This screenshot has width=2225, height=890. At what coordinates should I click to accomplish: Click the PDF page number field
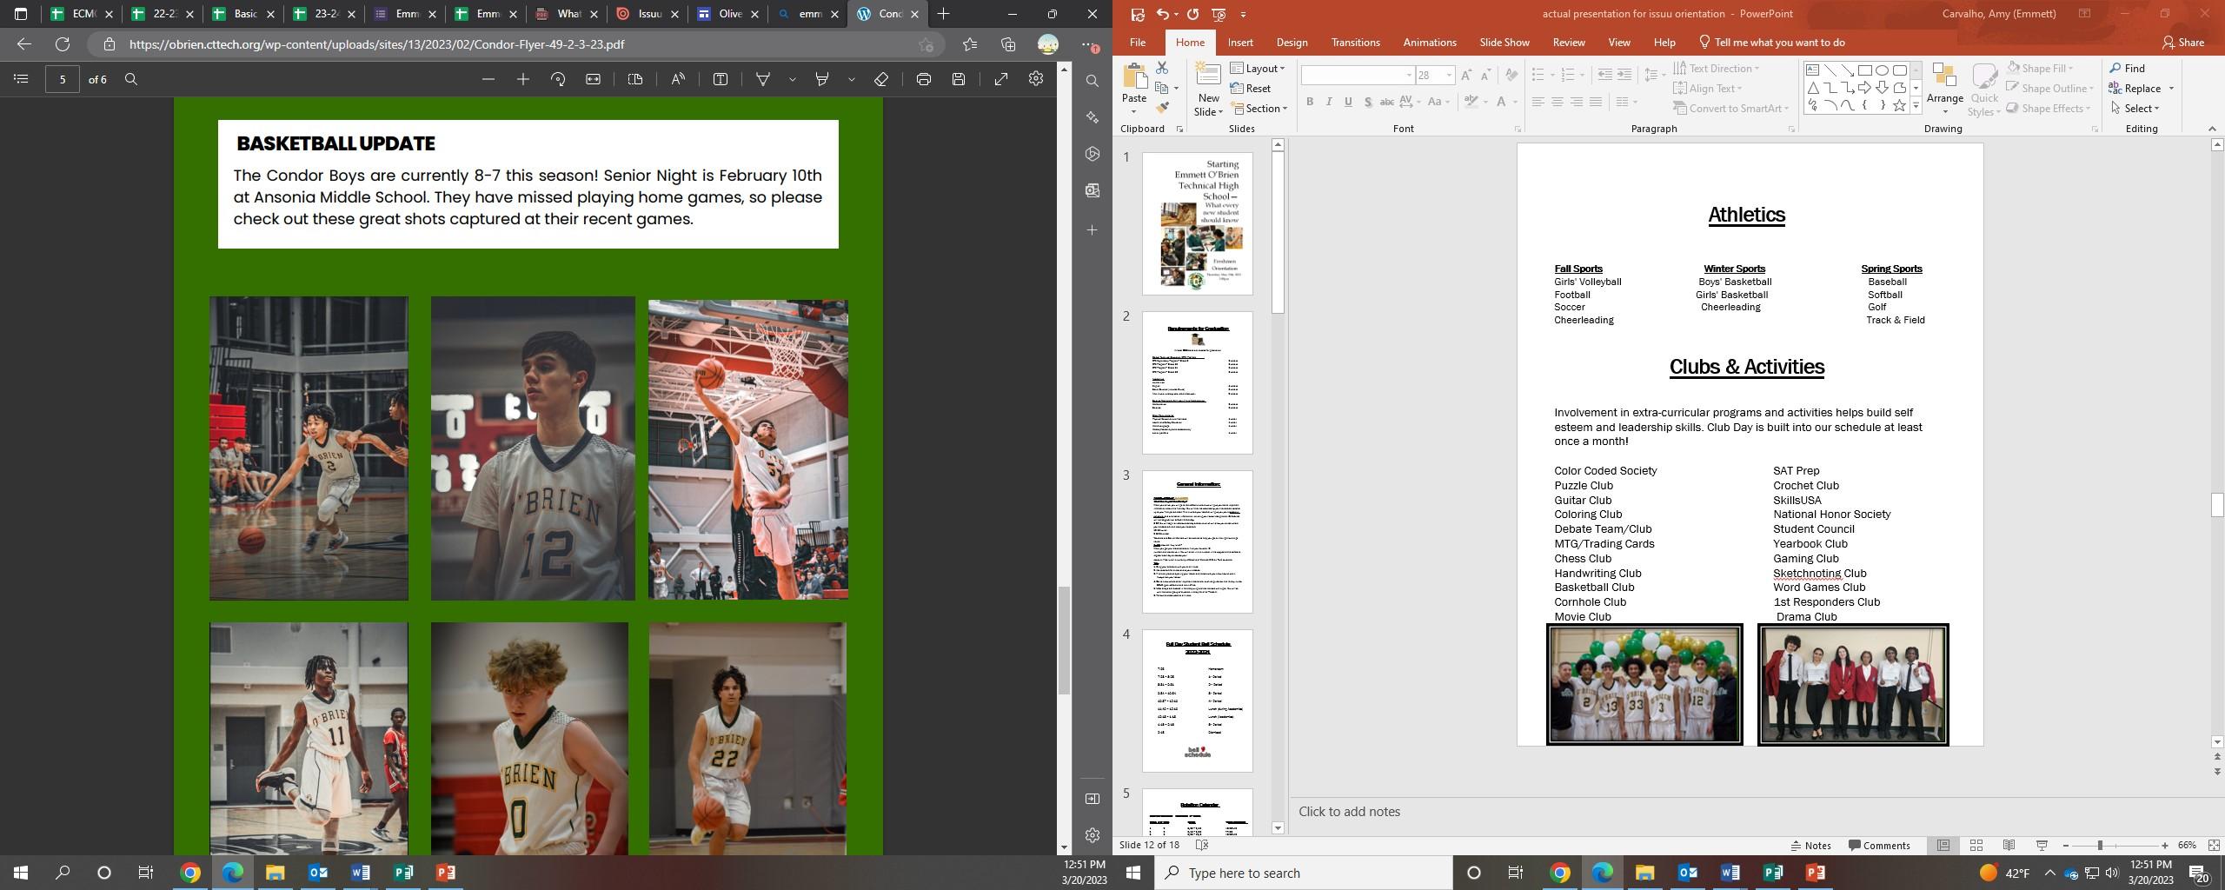pyautogui.click(x=63, y=79)
